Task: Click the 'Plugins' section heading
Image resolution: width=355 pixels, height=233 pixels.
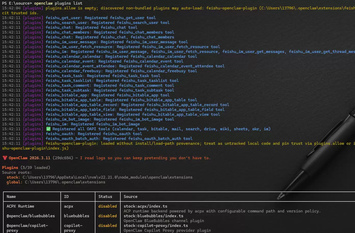Action: (x=10, y=168)
